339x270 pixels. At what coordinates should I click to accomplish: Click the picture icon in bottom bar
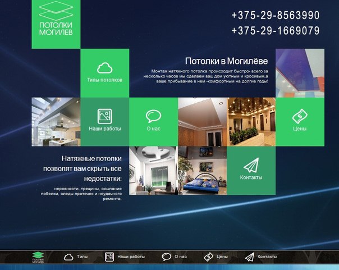pos(109,257)
